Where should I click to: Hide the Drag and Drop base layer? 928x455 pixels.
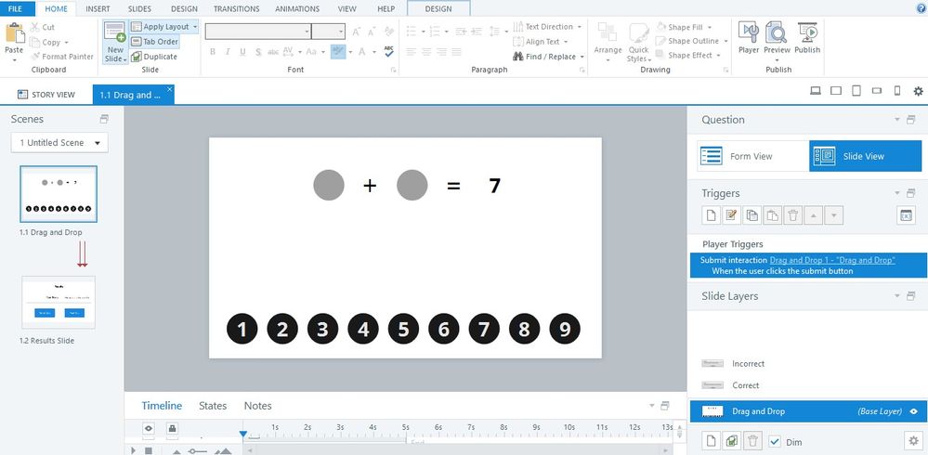913,410
